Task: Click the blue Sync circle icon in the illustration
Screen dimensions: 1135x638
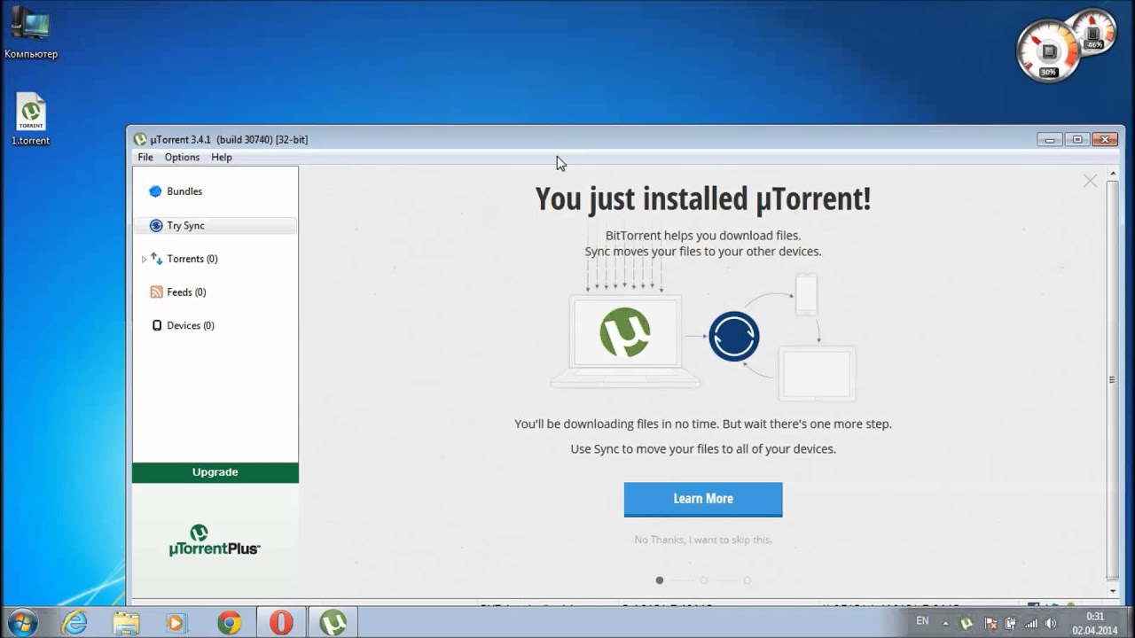Action: click(x=734, y=337)
